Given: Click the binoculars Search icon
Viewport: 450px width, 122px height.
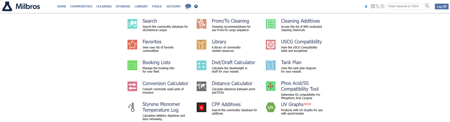Looking at the screenshot, I should point(132,24).
